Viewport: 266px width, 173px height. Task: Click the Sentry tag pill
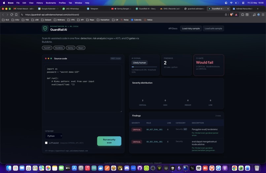coord(70,48)
